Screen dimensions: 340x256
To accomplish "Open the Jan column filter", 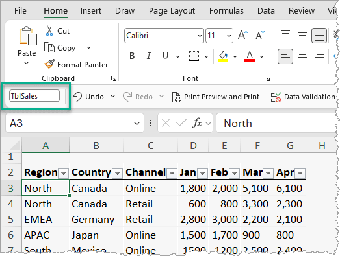I will [202, 173].
